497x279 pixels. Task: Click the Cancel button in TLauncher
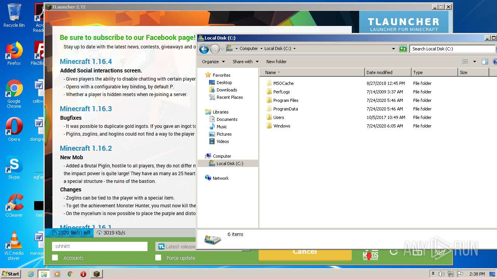pyautogui.click(x=305, y=252)
